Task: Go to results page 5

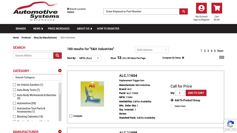Action: 215,51
